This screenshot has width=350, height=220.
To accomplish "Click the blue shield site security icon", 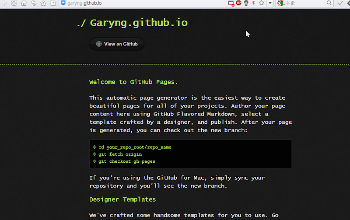I will 63,3.
